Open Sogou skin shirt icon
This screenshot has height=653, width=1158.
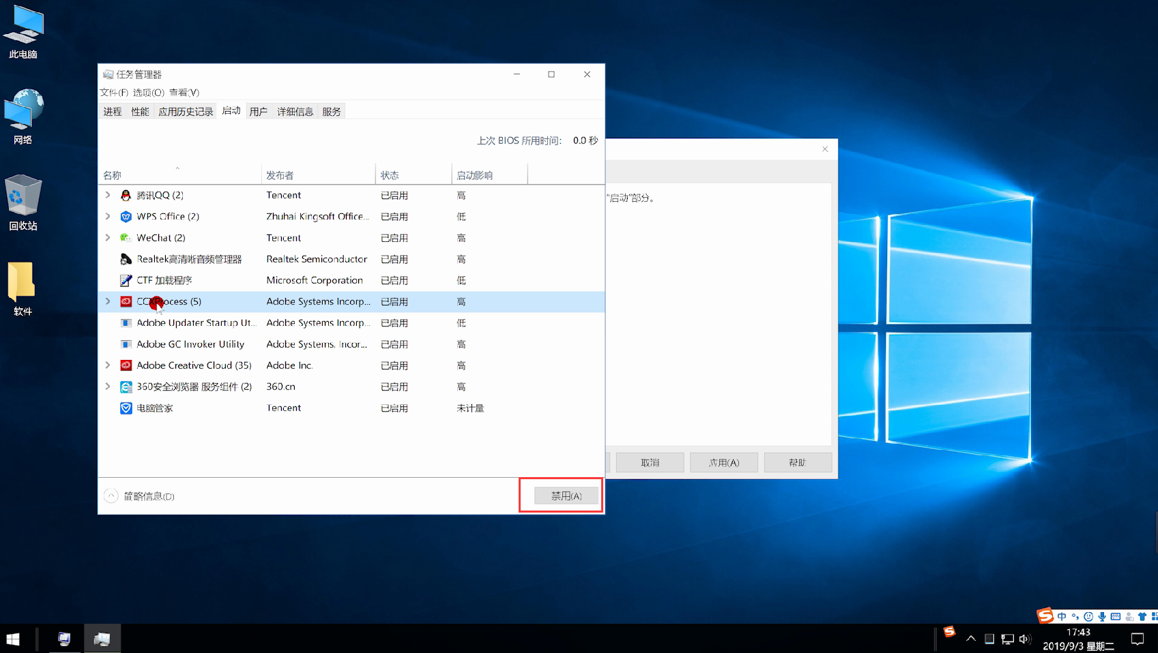coord(1142,616)
